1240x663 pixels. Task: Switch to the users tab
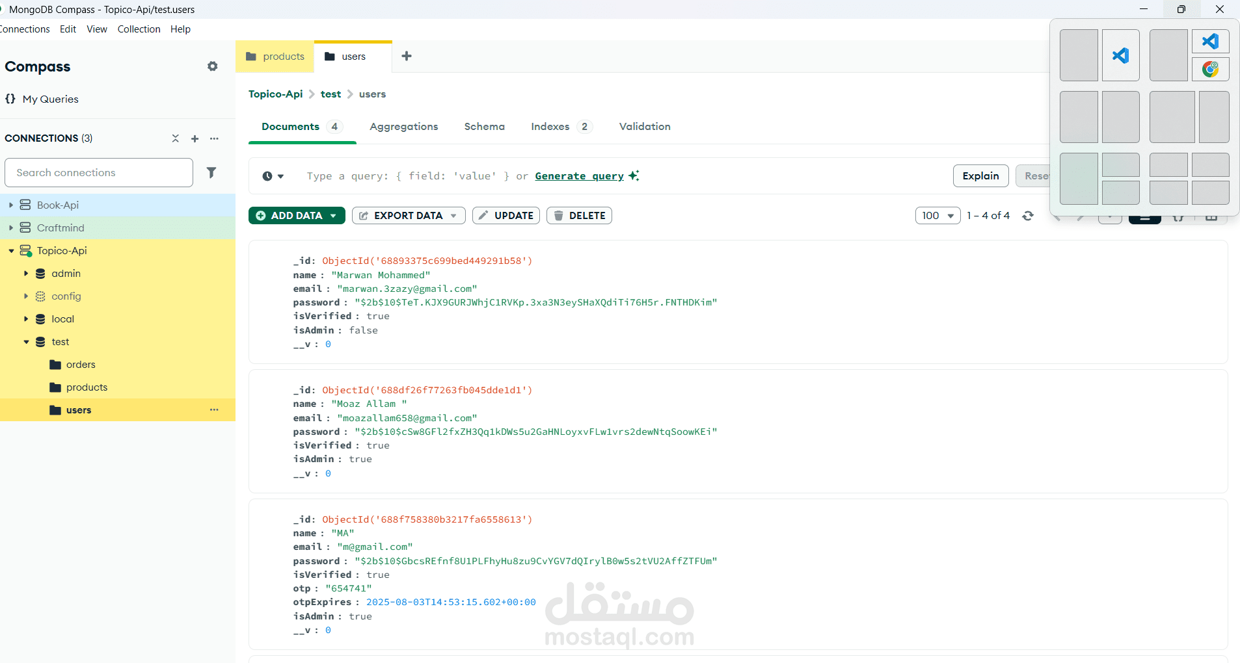[x=353, y=57]
